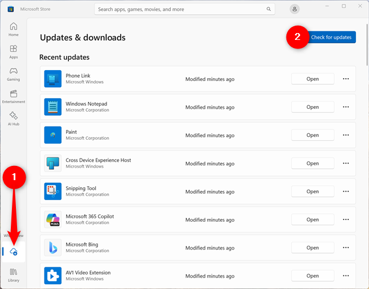This screenshot has width=369, height=289.
Task: Select the Downloads cloud icon in sidebar
Action: pyautogui.click(x=14, y=251)
